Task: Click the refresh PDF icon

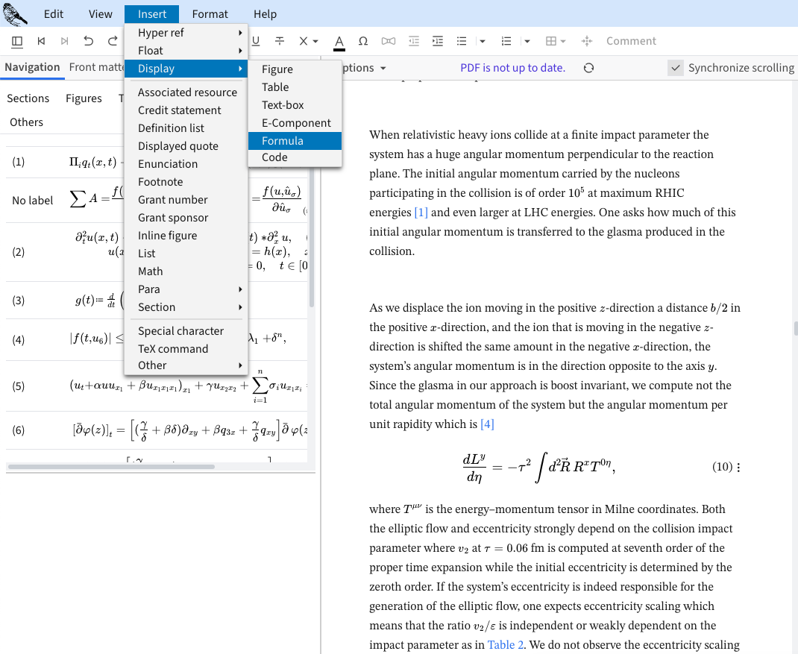Action: (588, 68)
